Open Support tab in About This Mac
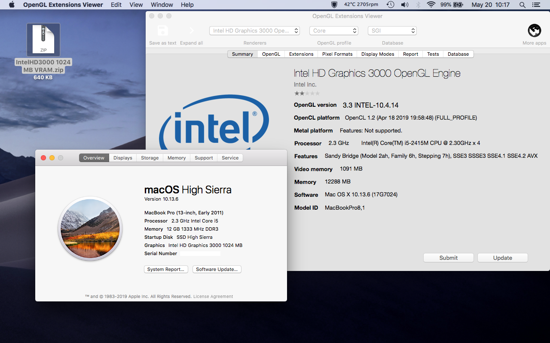The height and width of the screenshot is (343, 550). point(204,158)
